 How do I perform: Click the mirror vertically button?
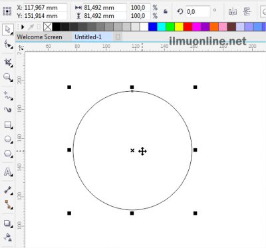(x=247, y=11)
